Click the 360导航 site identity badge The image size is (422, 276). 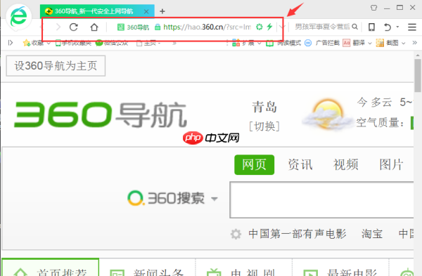tap(133, 27)
